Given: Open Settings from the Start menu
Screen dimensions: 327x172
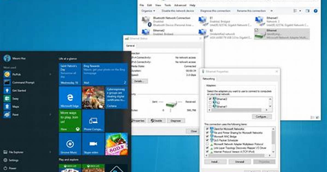Looking at the screenshot, I should click(x=13, y=160).
